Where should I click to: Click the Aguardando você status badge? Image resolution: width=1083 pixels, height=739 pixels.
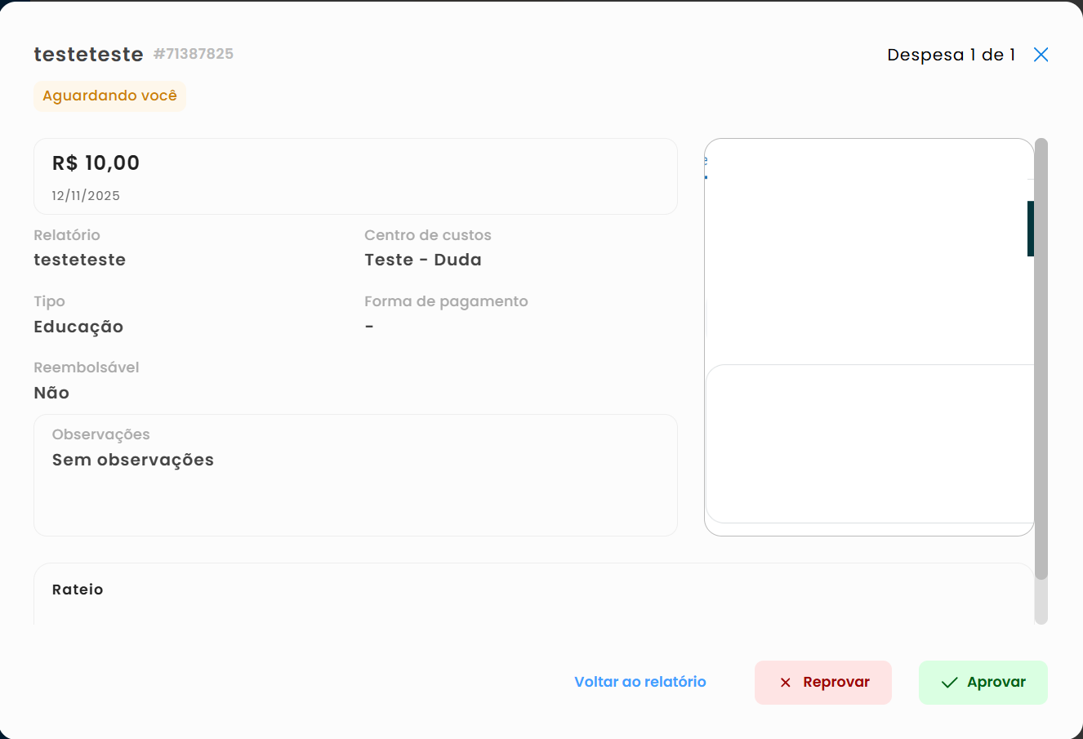click(109, 96)
